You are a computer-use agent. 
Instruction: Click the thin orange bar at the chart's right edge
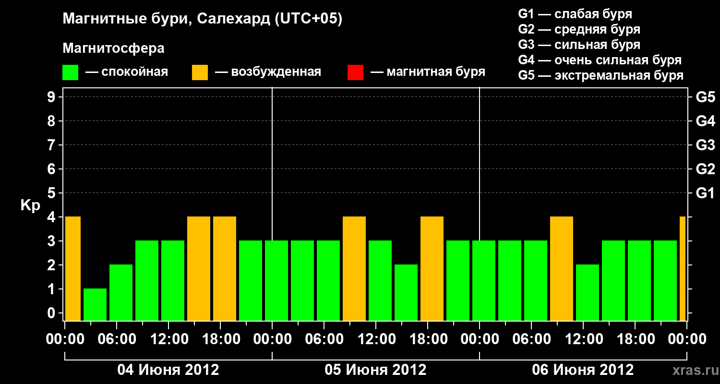[683, 269]
